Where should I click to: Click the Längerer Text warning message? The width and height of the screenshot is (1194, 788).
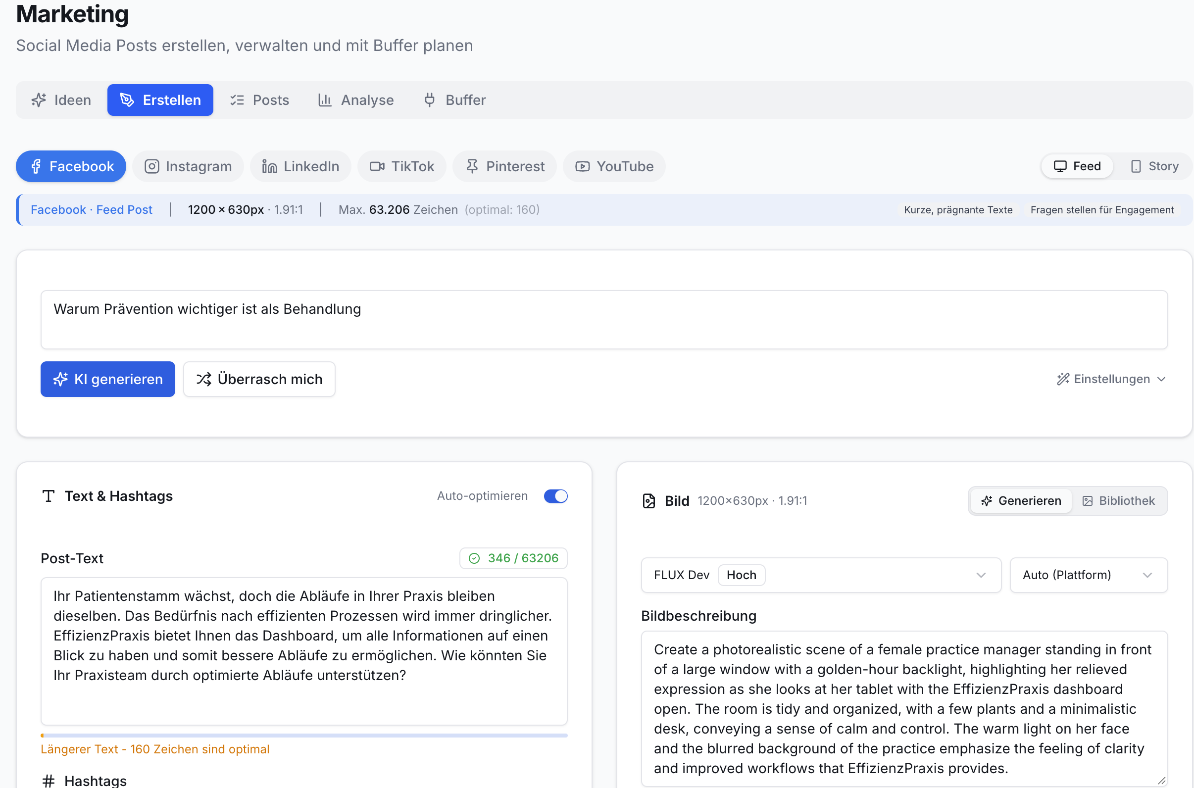click(x=155, y=749)
